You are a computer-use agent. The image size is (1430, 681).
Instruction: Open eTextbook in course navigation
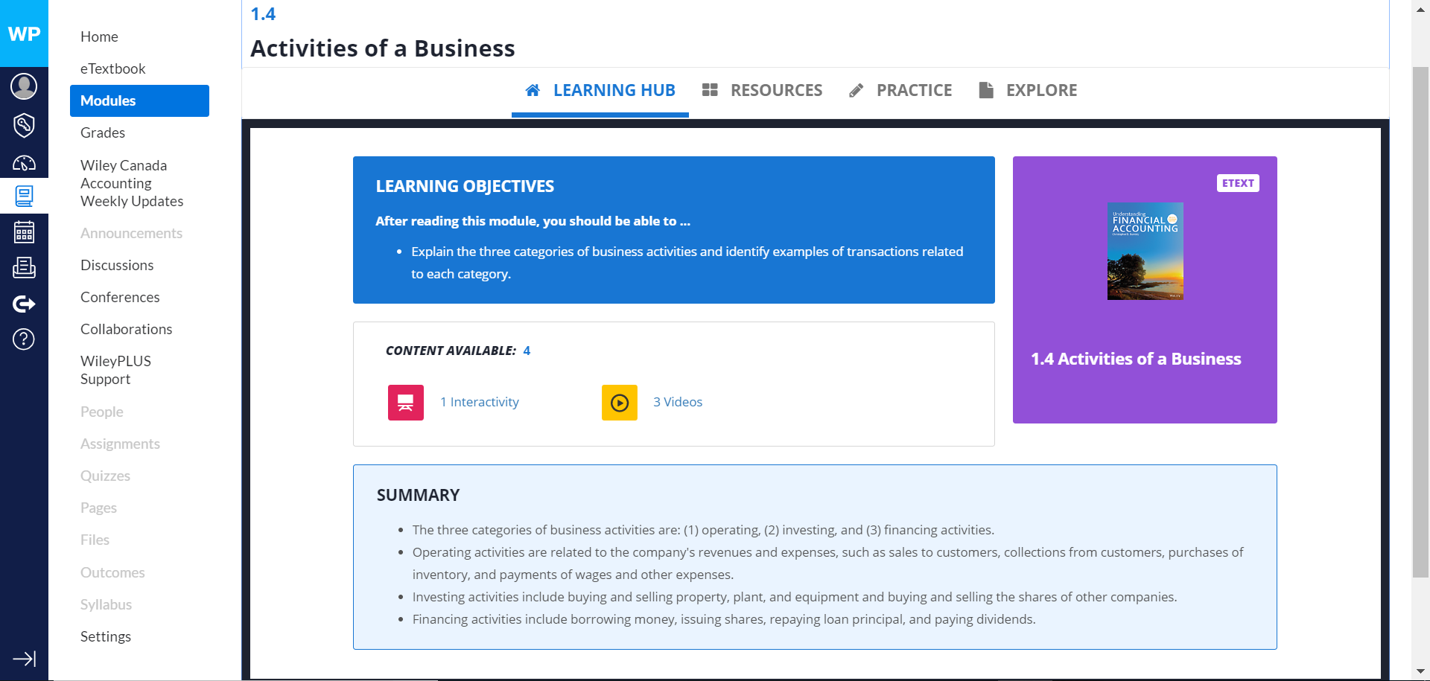(x=112, y=68)
